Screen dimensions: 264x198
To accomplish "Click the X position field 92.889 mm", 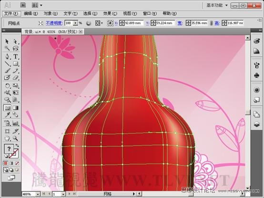I will point(134,23).
